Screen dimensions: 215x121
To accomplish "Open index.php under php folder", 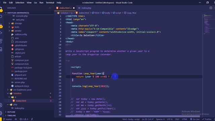I will point(19,108).
